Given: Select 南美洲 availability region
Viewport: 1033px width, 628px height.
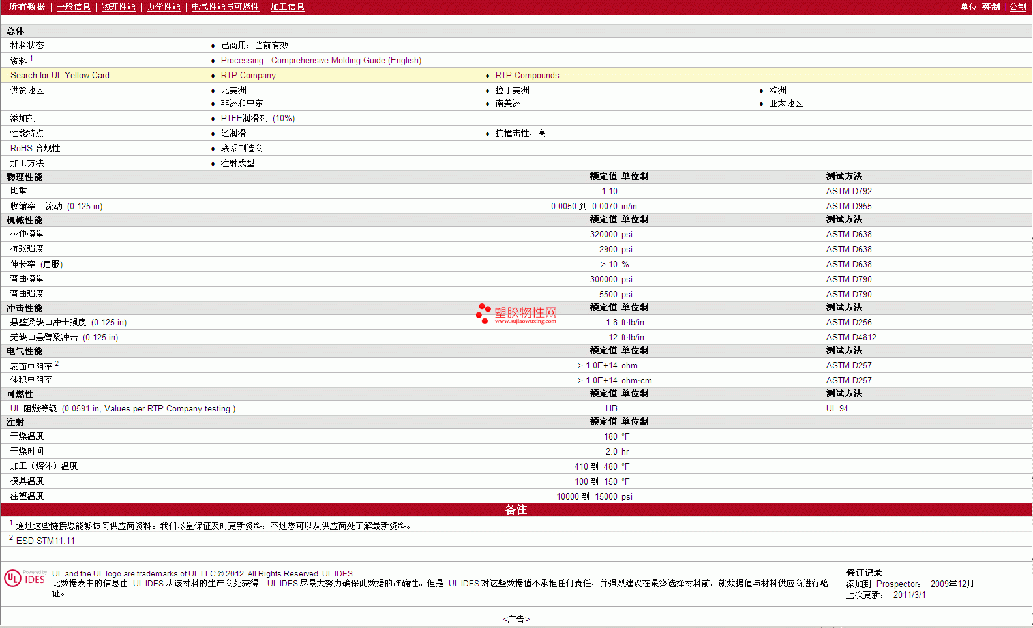Looking at the screenshot, I should click(x=508, y=103).
